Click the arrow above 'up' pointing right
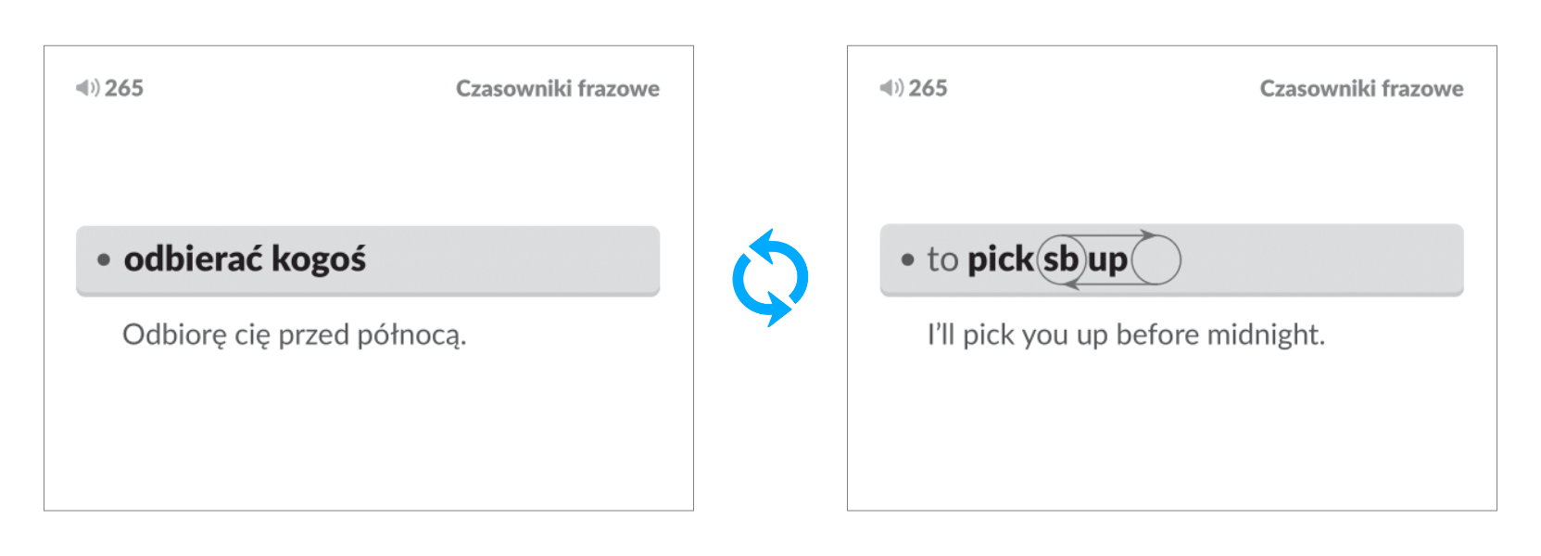The width and height of the screenshot is (1541, 556). [1147, 235]
